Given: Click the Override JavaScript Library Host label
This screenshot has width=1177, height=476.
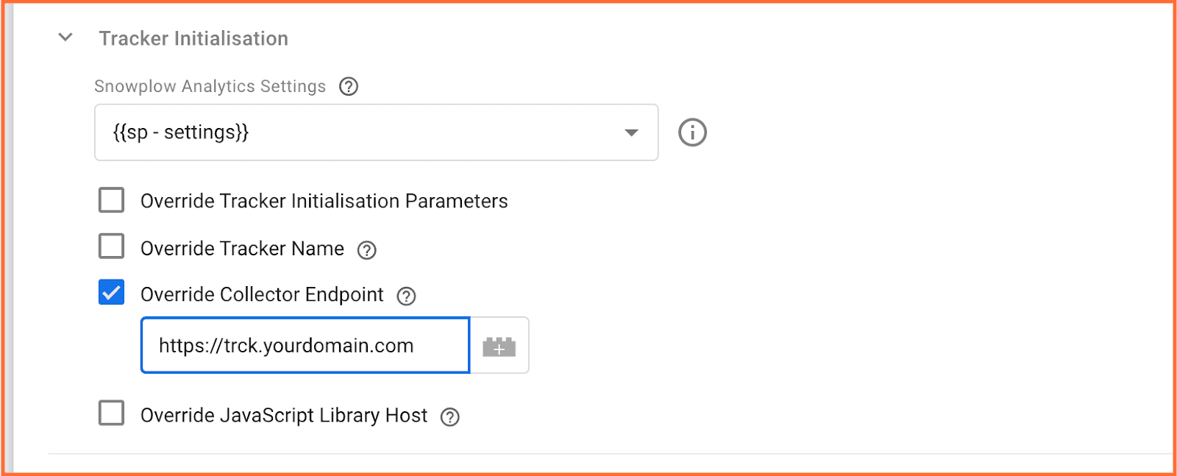Looking at the screenshot, I should [283, 416].
